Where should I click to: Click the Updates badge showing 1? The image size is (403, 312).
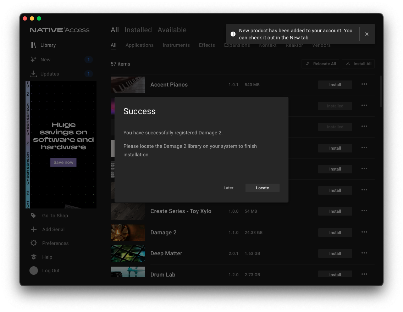pos(88,74)
